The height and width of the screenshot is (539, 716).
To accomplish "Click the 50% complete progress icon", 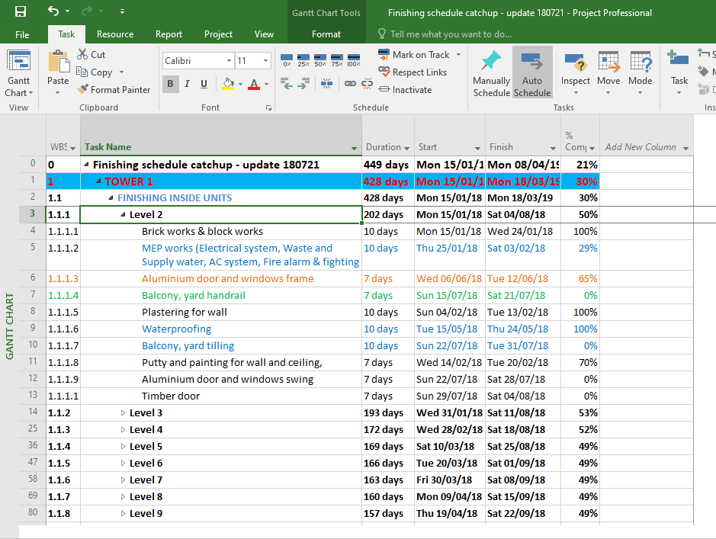I will [320, 59].
